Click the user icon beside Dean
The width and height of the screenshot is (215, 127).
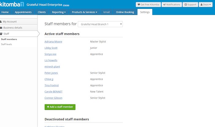[x=201, y=5]
